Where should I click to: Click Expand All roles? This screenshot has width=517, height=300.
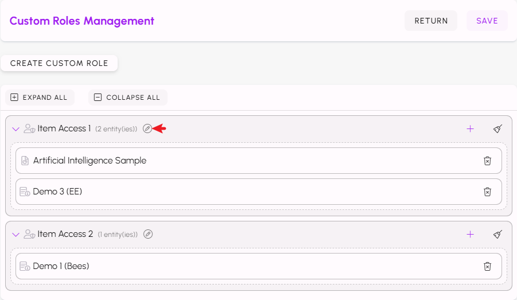click(x=40, y=98)
